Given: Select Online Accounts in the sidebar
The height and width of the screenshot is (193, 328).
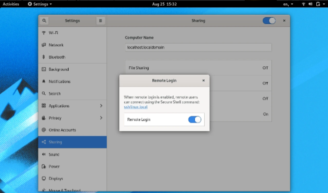Looking at the screenshot, I should pyautogui.click(x=62, y=130).
